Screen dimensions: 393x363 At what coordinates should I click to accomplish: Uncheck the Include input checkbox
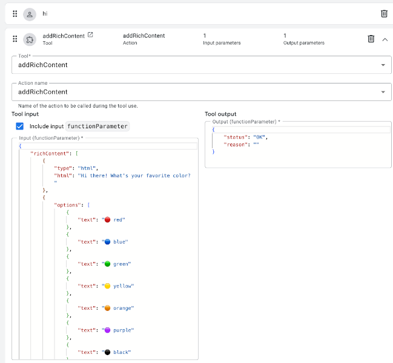(19, 126)
